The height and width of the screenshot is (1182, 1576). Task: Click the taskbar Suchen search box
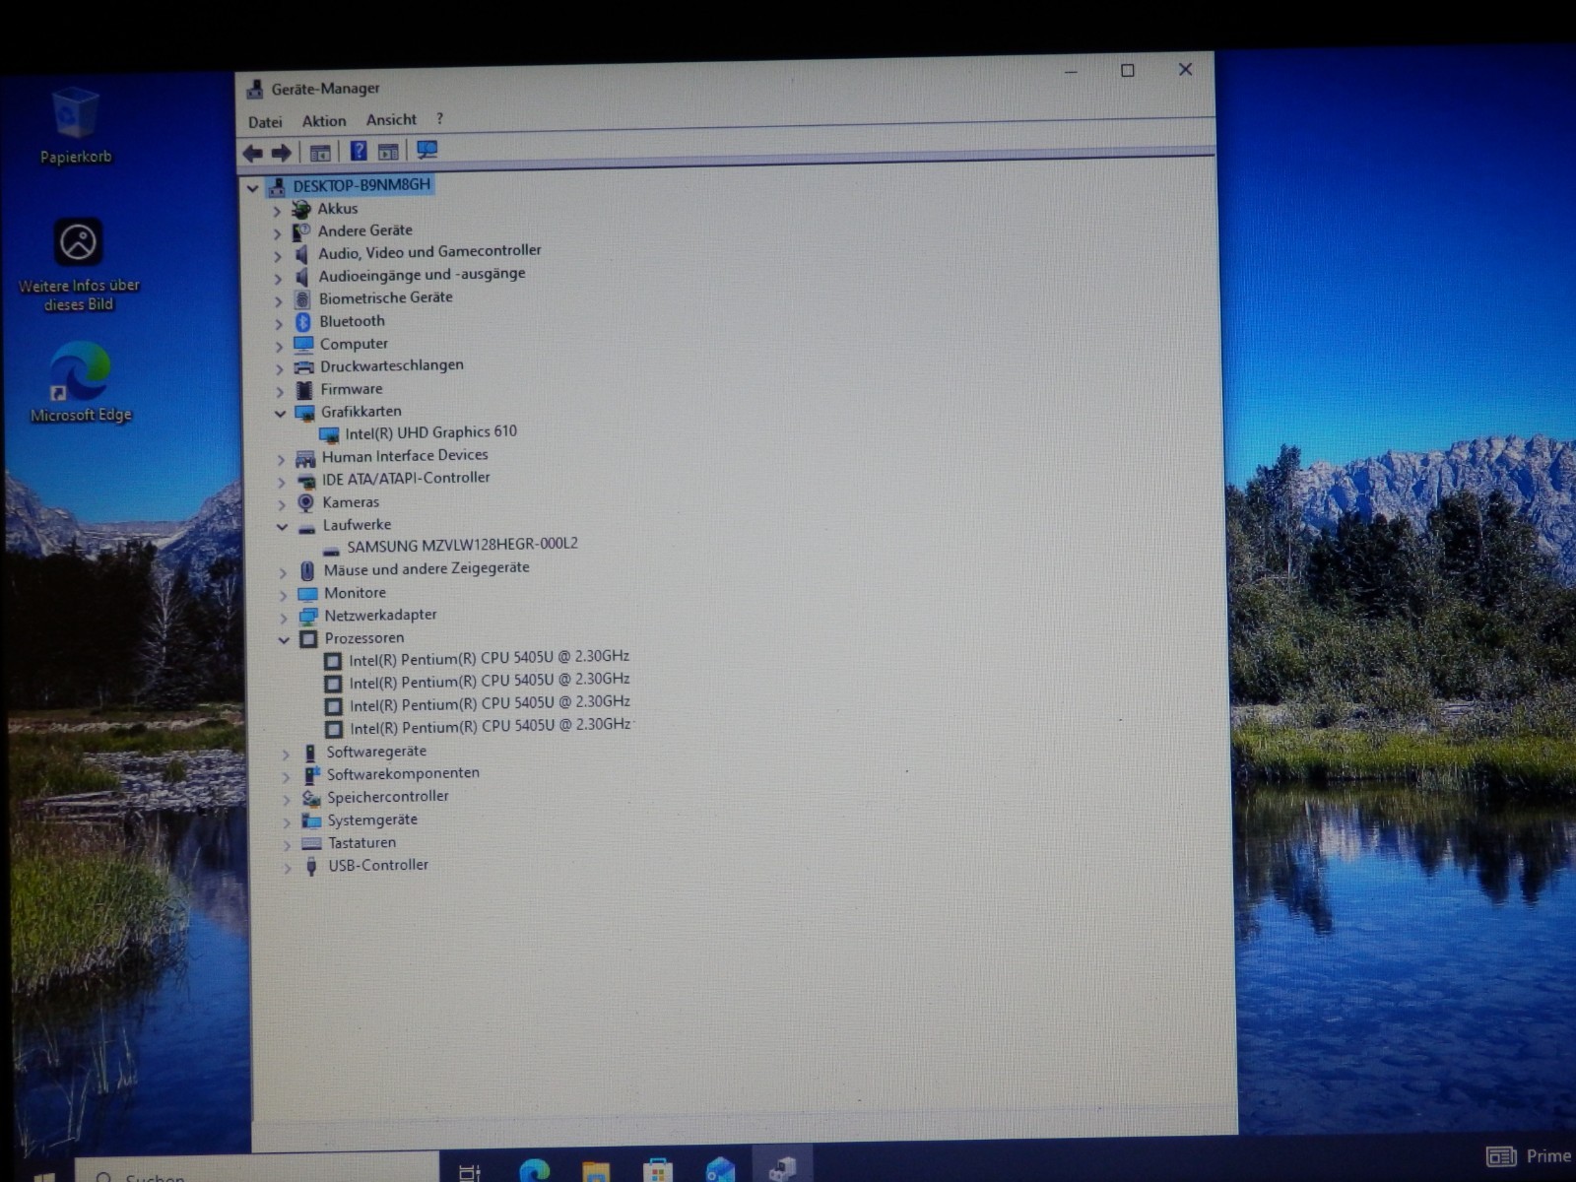(256, 1170)
